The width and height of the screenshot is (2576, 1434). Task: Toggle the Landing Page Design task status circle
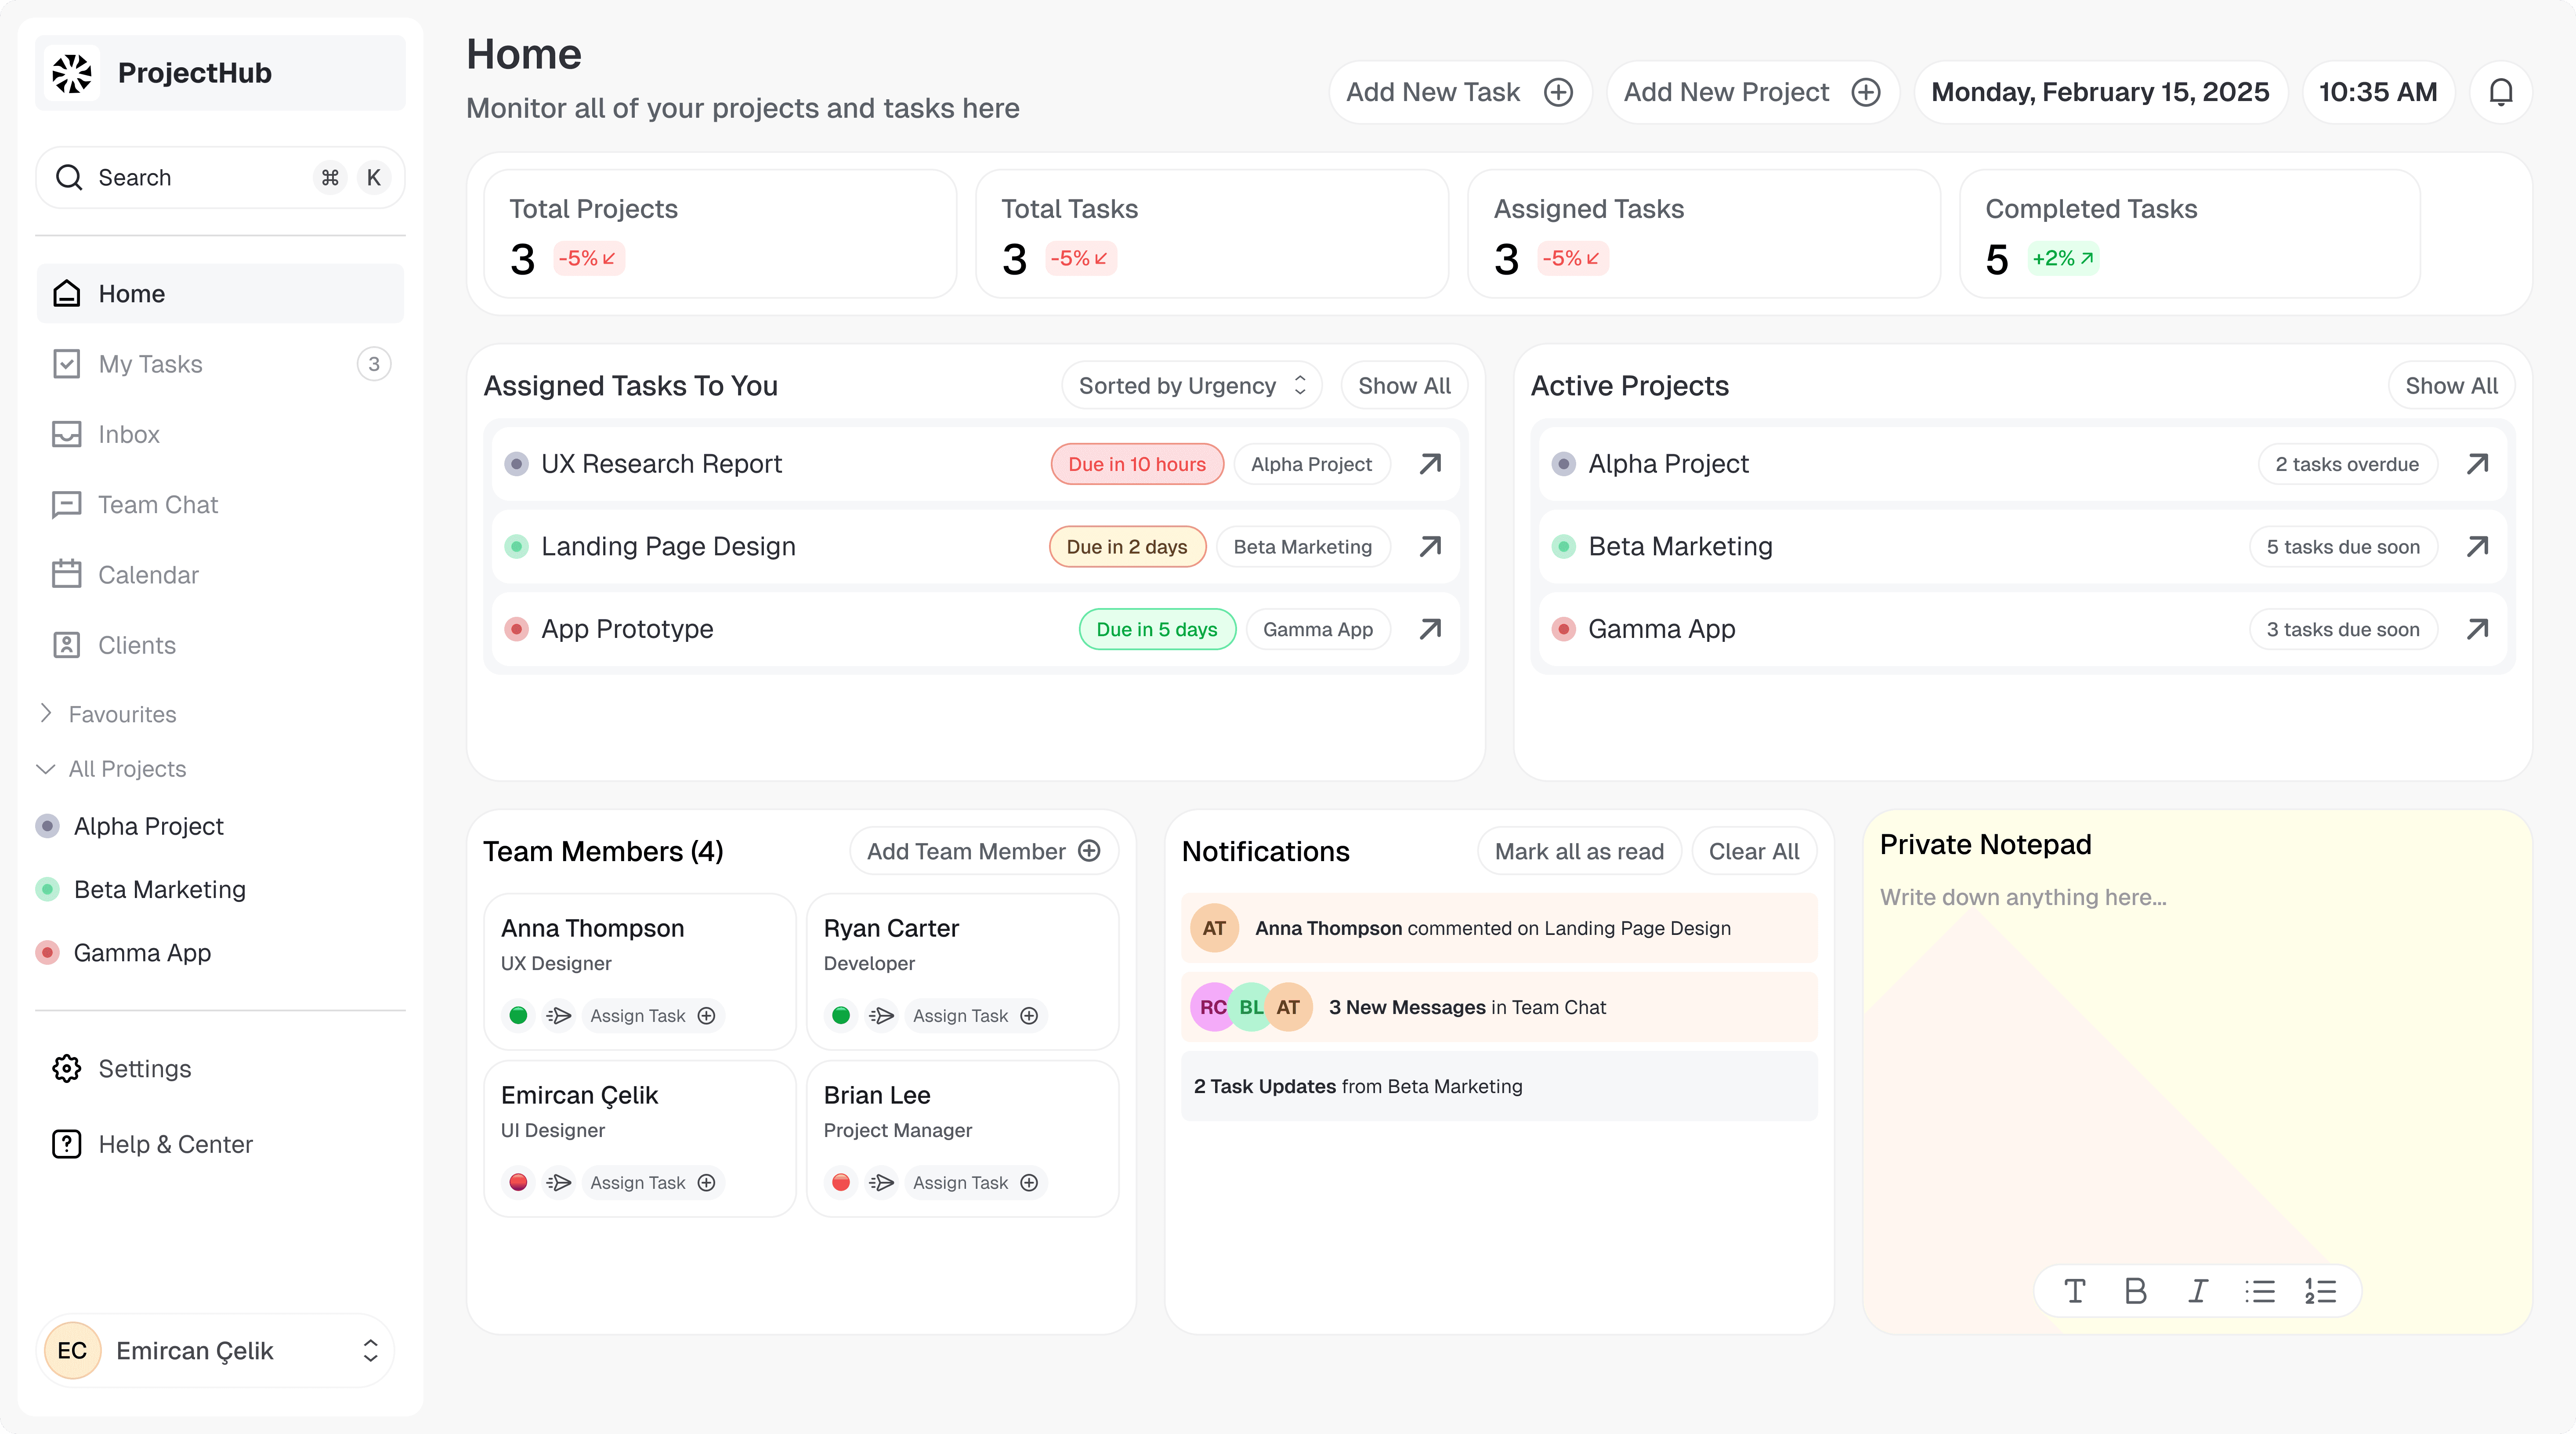coord(516,546)
